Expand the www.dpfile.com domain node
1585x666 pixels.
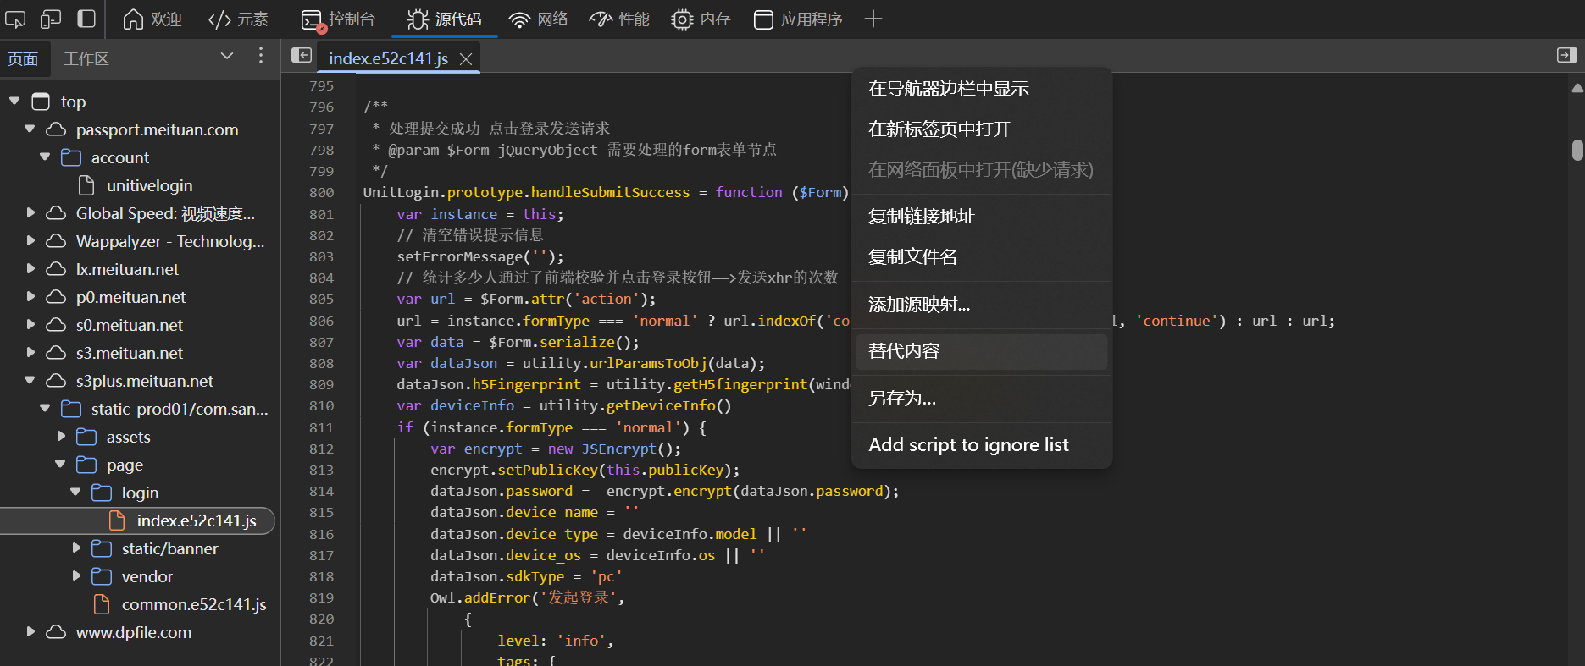pyautogui.click(x=30, y=632)
